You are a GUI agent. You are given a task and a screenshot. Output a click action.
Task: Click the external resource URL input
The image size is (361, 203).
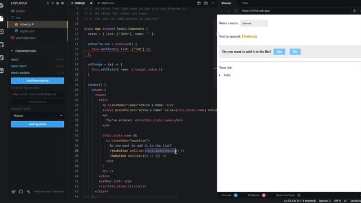click(38, 94)
